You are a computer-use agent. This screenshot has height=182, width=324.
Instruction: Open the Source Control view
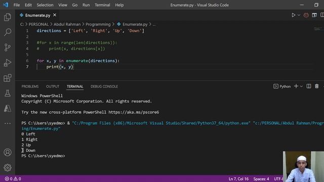(x=8, y=48)
